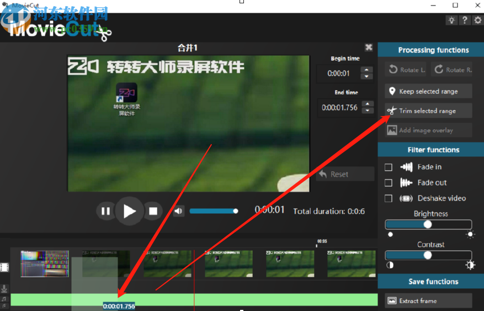This screenshot has width=484, height=311.
Task: Increase Begin time with up arrow
Action: (366, 70)
